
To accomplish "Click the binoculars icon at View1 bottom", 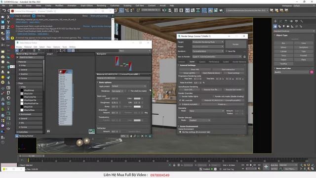I will coord(48,131).
